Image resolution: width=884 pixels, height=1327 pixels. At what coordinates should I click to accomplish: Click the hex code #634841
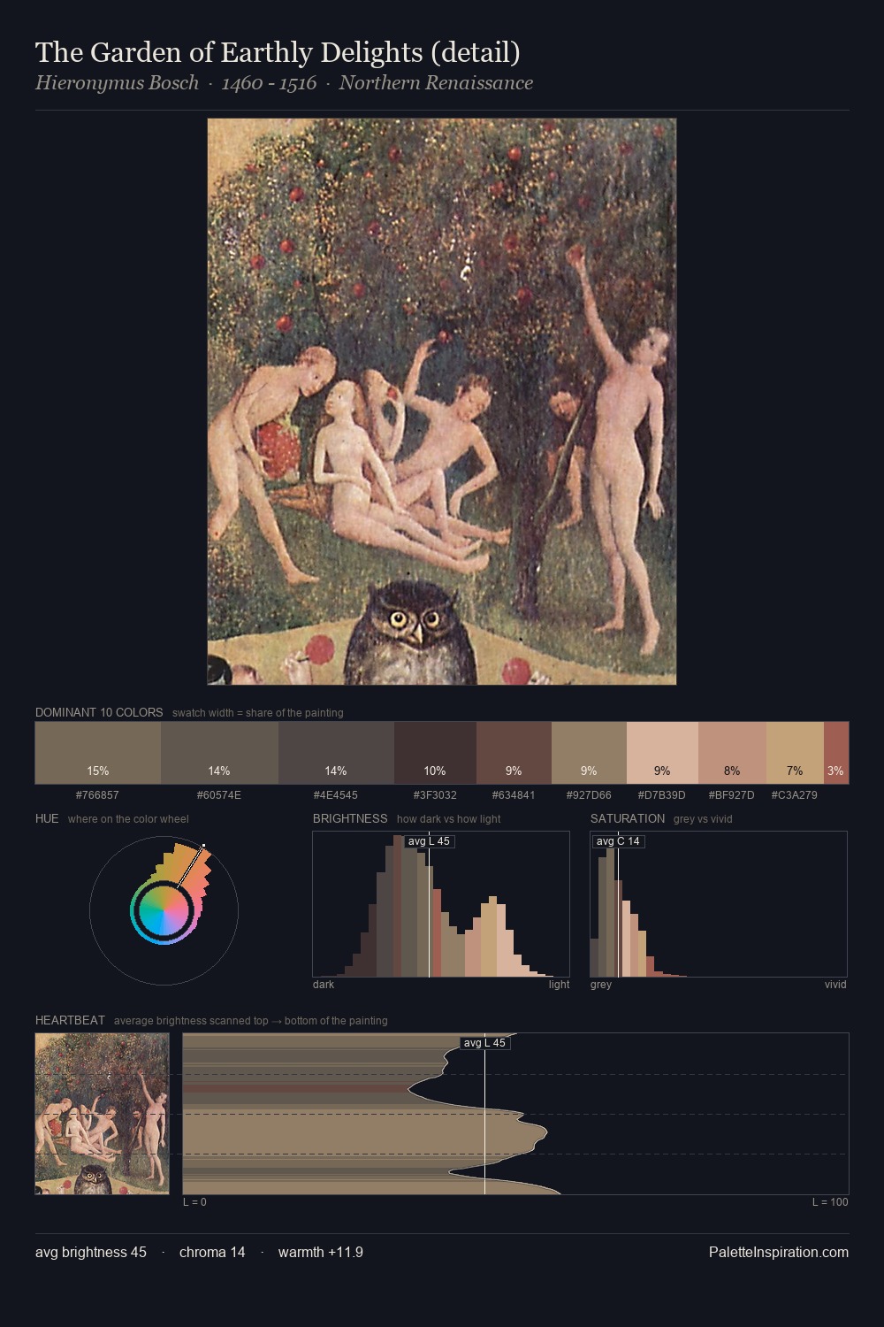[514, 795]
